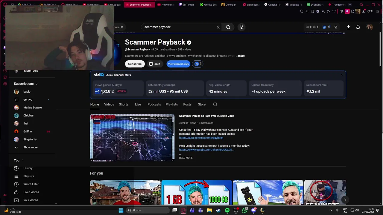
Task: Switch to the Posts channel tab
Action: 187,105
